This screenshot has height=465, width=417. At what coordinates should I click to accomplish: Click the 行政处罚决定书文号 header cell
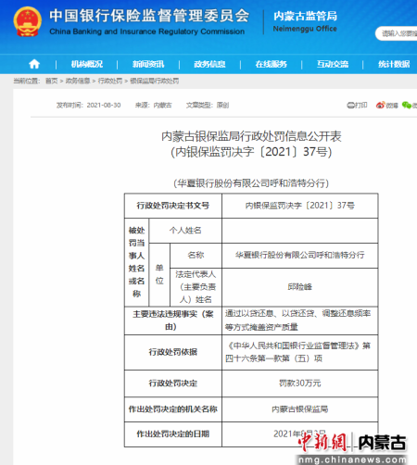tap(173, 206)
